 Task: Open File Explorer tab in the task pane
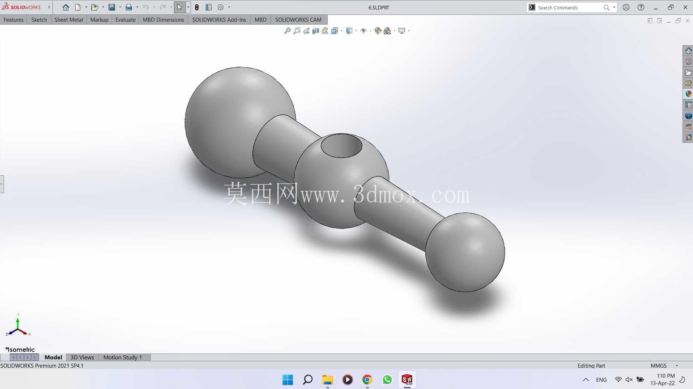click(x=688, y=73)
